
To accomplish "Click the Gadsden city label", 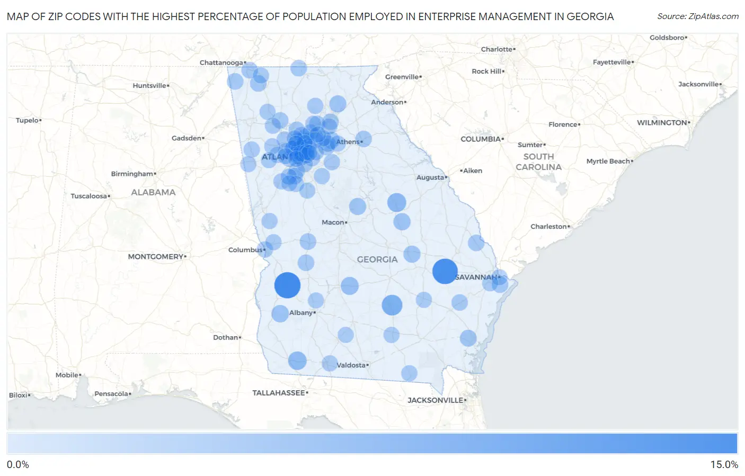I will pos(187,138).
